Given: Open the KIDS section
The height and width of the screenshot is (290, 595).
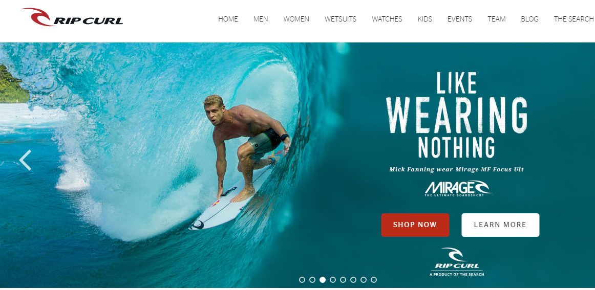Looking at the screenshot, I should [x=424, y=19].
